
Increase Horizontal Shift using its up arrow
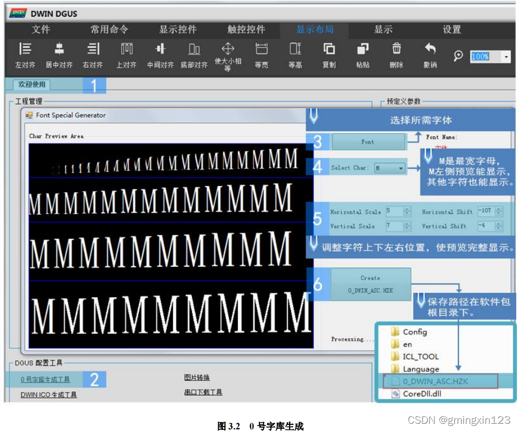[498, 209]
